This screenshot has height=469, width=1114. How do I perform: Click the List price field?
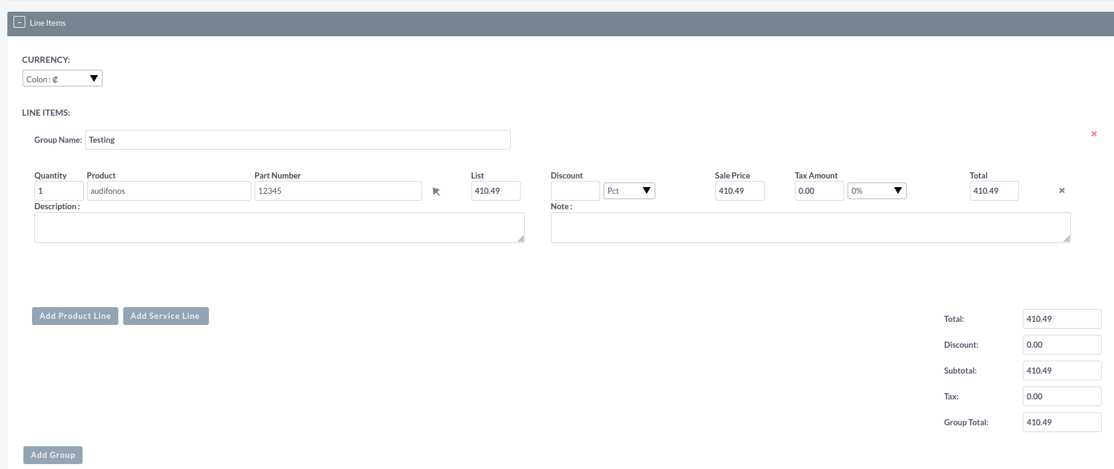[x=495, y=191]
